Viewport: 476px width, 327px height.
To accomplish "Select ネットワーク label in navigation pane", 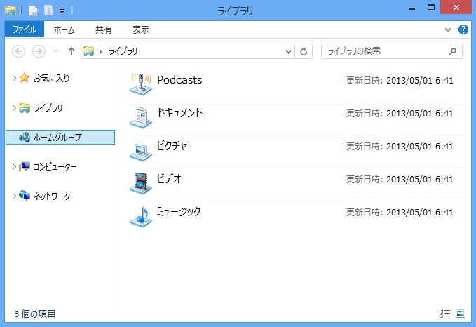I will [52, 196].
